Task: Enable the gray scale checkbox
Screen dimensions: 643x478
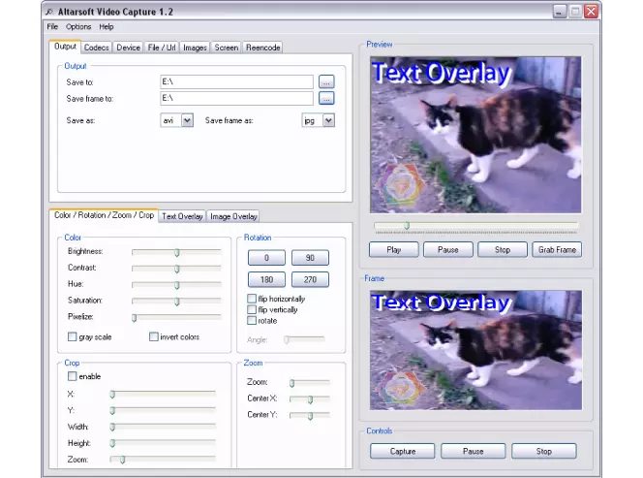Action: [73, 336]
